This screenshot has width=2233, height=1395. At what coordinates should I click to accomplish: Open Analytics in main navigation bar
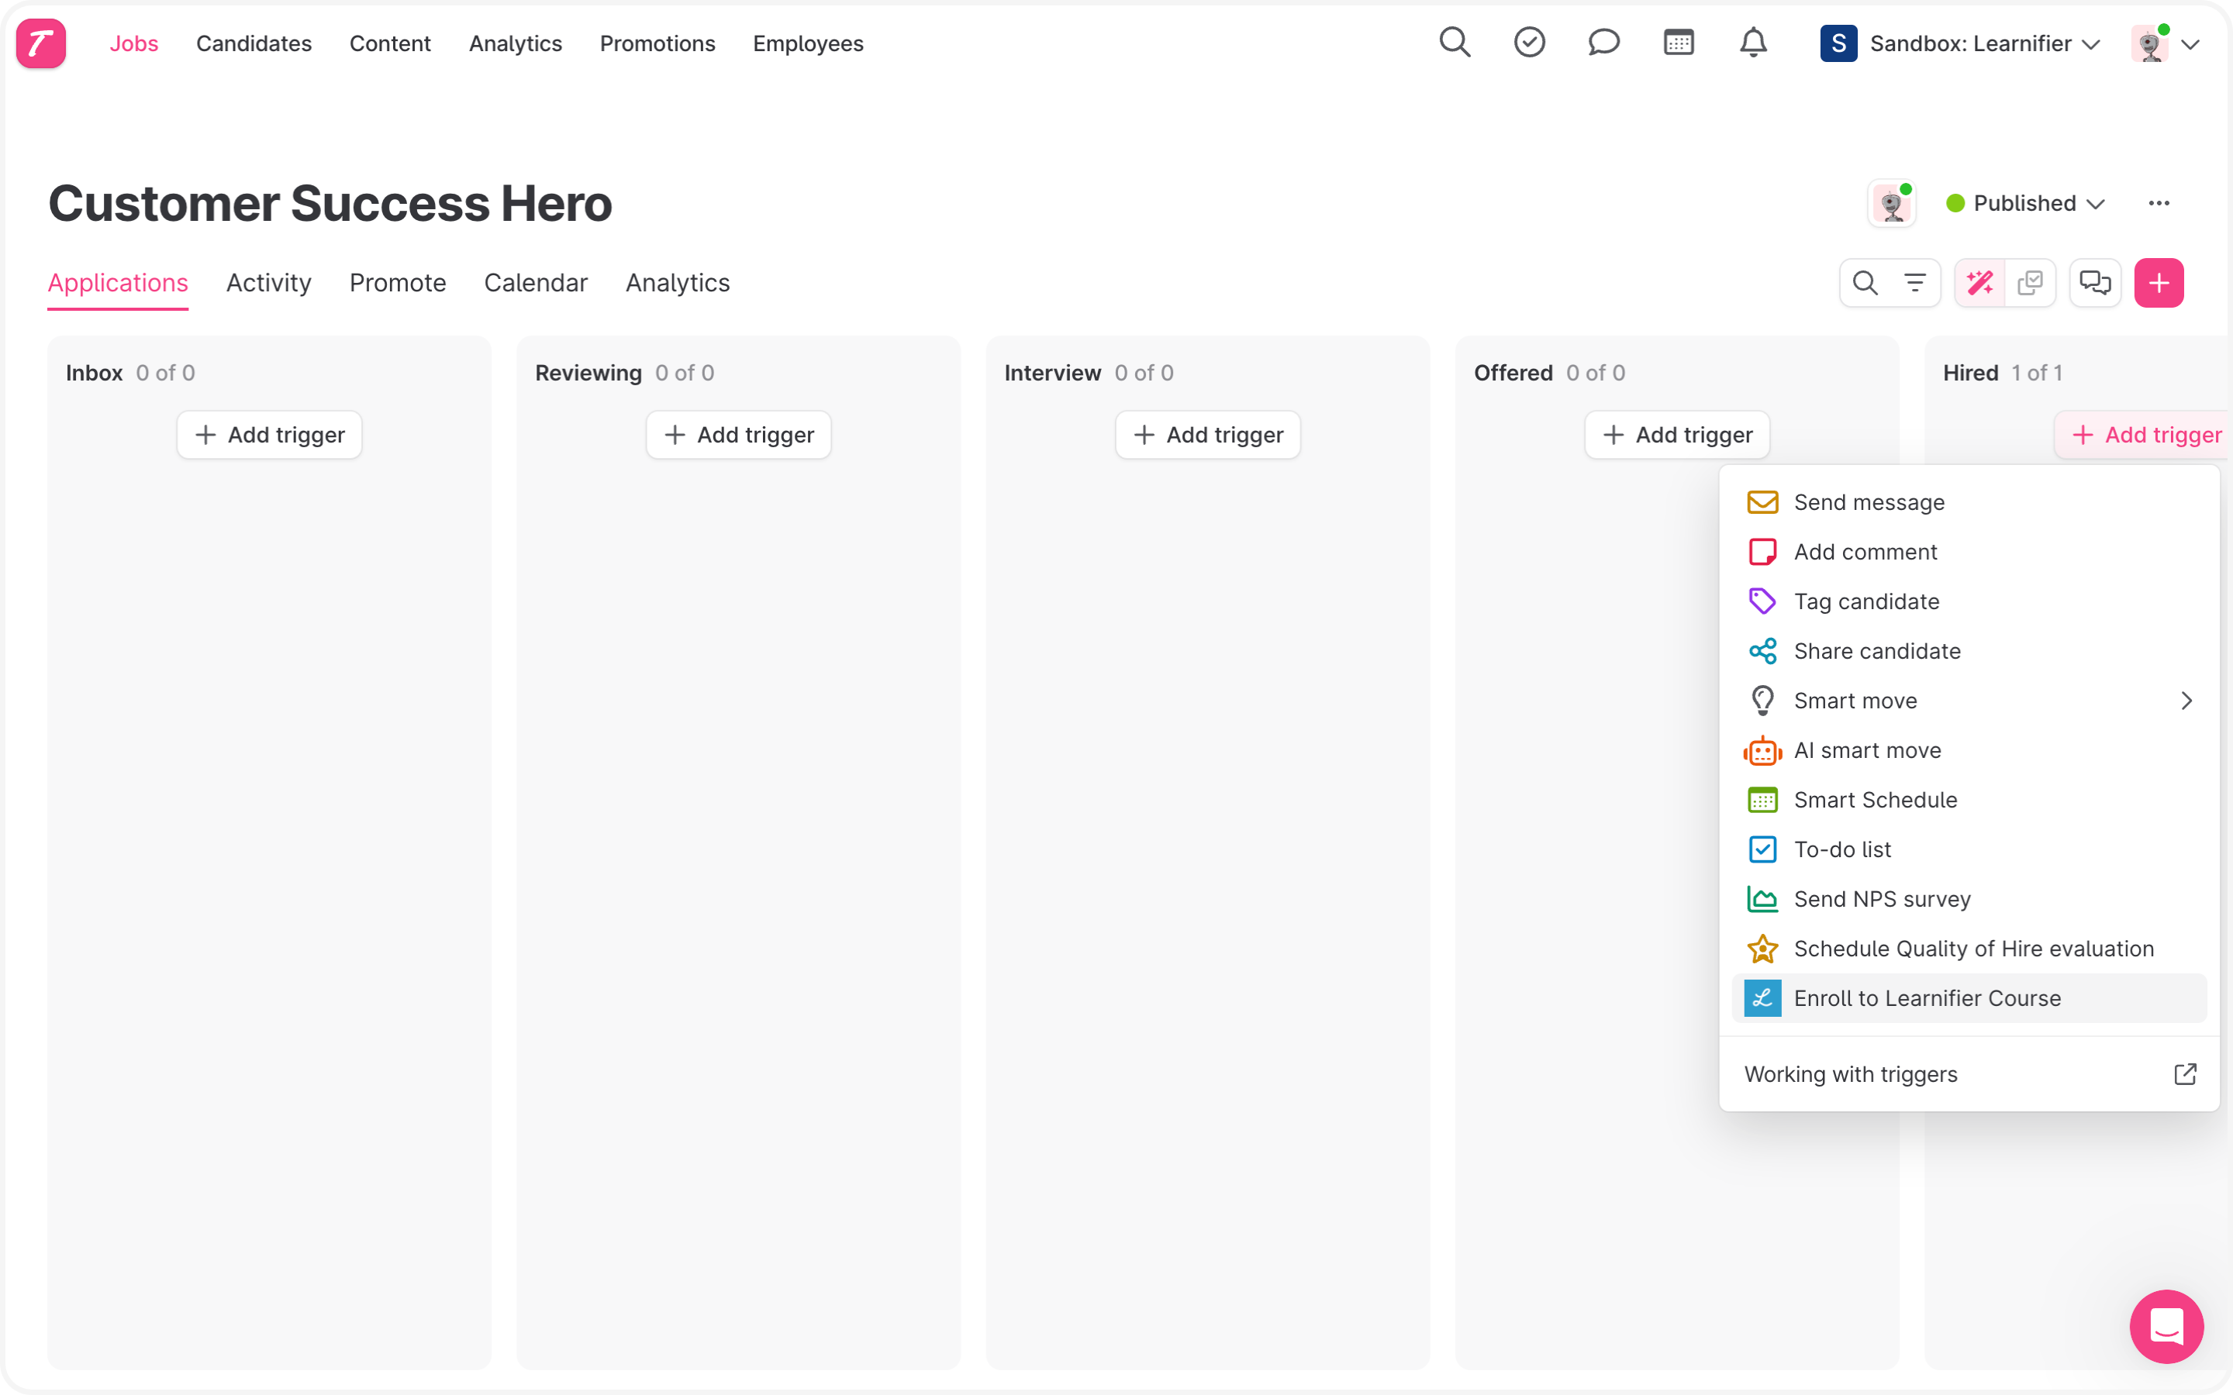(515, 43)
